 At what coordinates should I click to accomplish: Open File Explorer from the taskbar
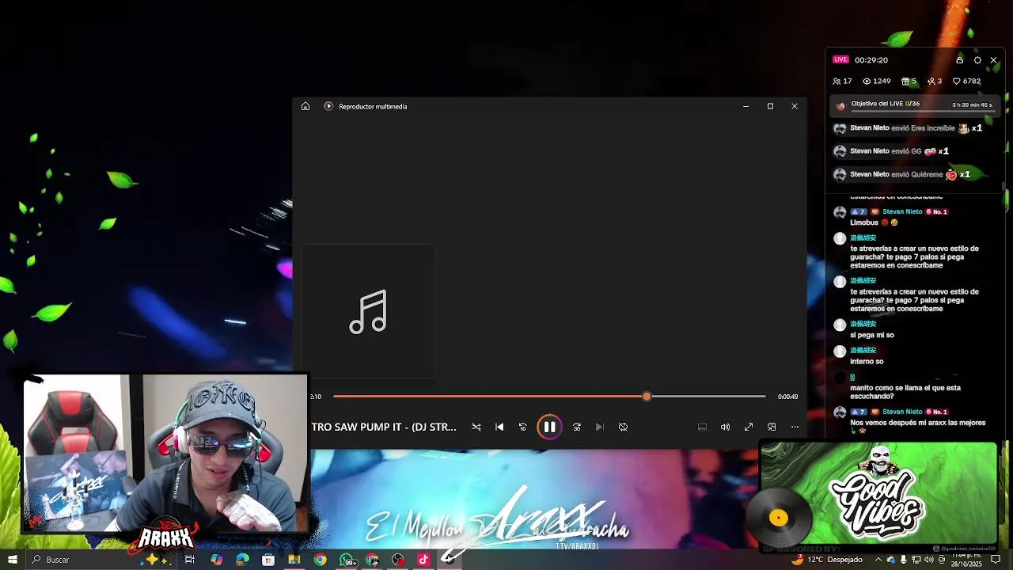tap(294, 560)
